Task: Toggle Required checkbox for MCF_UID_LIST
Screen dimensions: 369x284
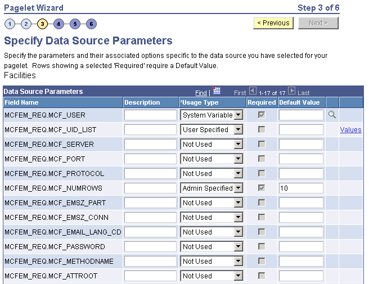Action: pyautogui.click(x=262, y=129)
